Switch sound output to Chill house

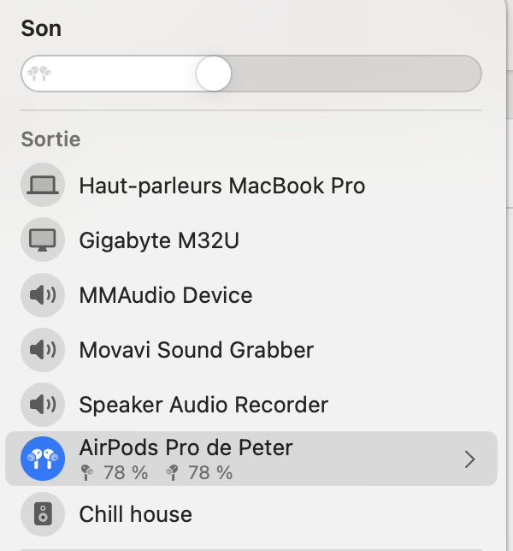(135, 514)
